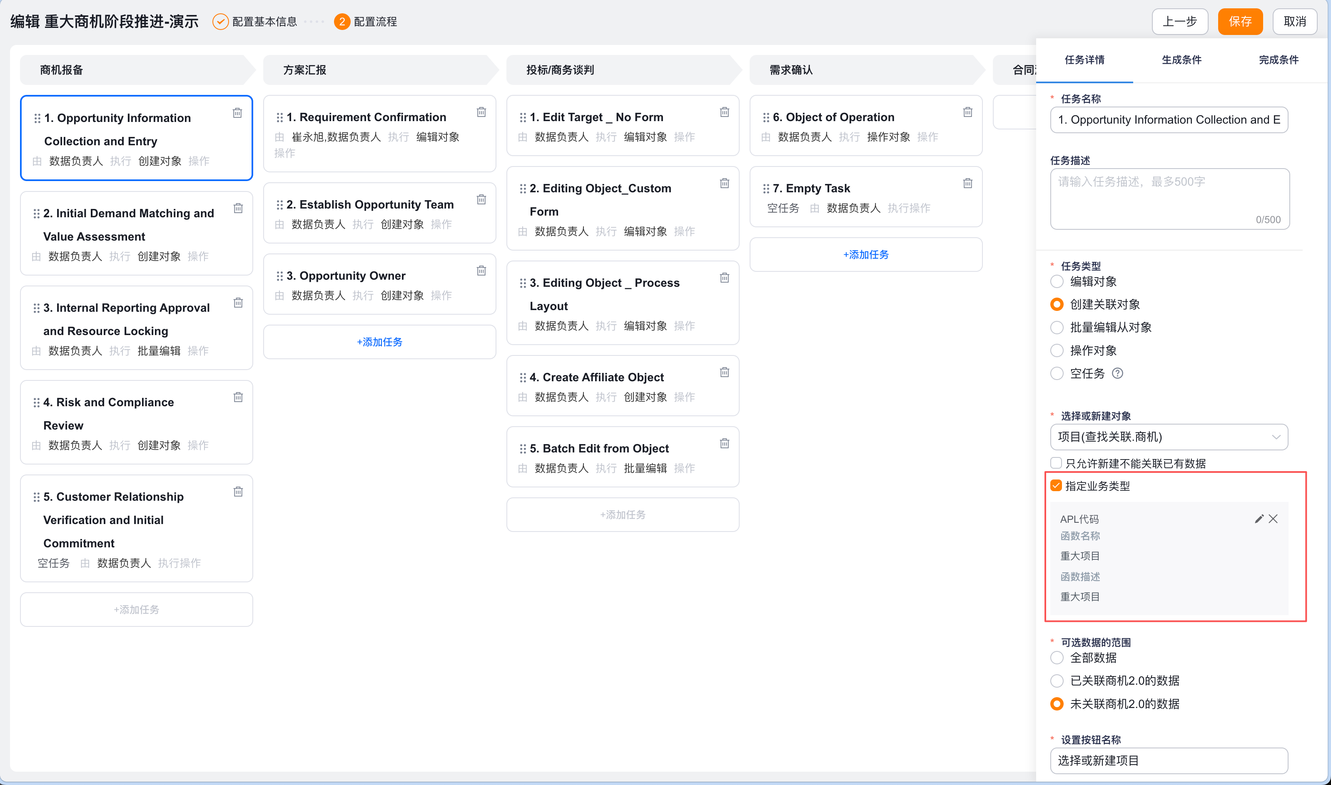This screenshot has width=1331, height=785.
Task: Uncheck the 指定业务类型 checkbox
Action: (1056, 486)
